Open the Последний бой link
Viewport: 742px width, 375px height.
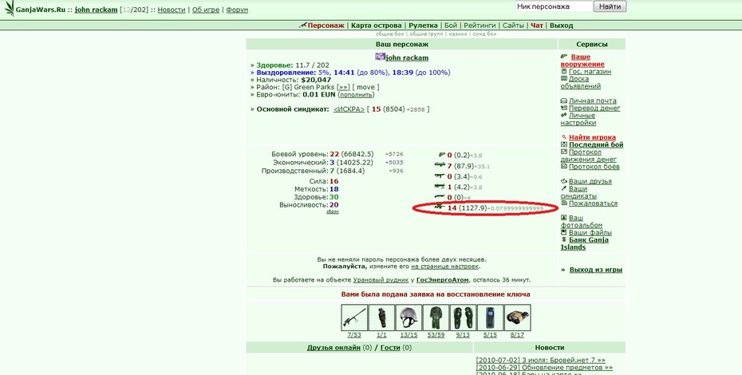tap(596, 145)
